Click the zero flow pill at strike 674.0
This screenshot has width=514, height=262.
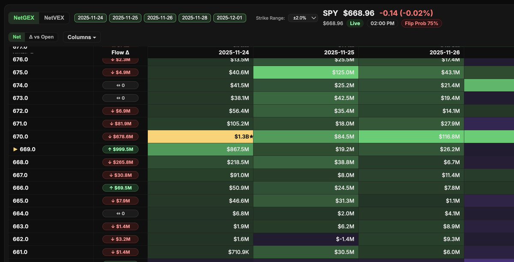[x=120, y=85]
